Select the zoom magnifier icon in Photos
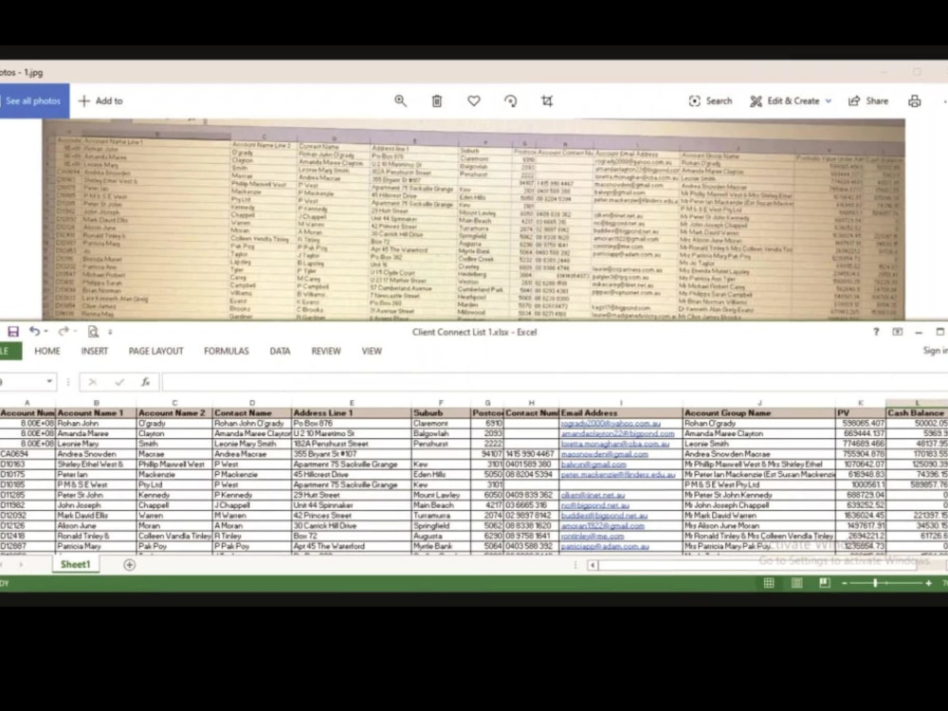The width and height of the screenshot is (948, 711). pyautogui.click(x=401, y=100)
